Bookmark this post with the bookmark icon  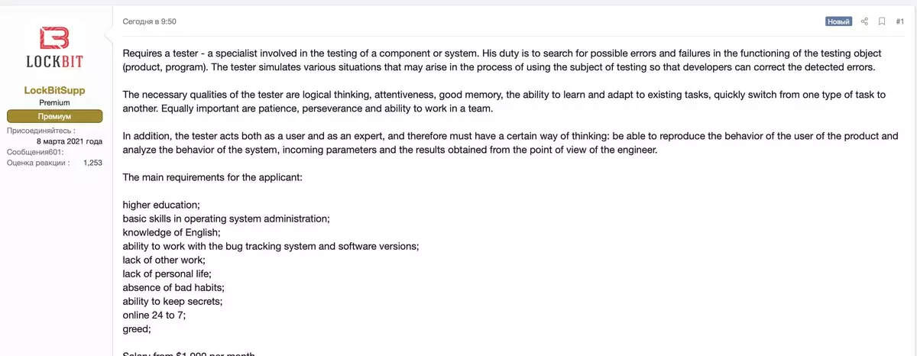[x=882, y=21]
